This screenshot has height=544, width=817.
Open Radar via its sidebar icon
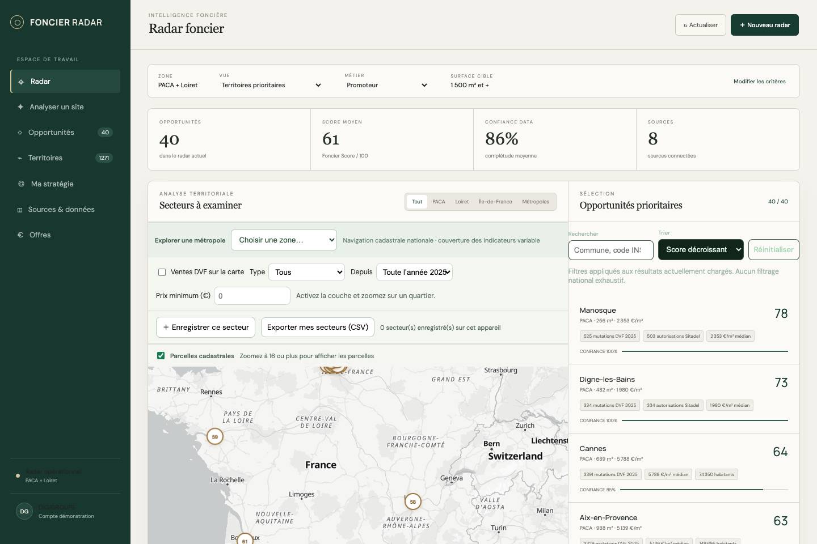(21, 82)
